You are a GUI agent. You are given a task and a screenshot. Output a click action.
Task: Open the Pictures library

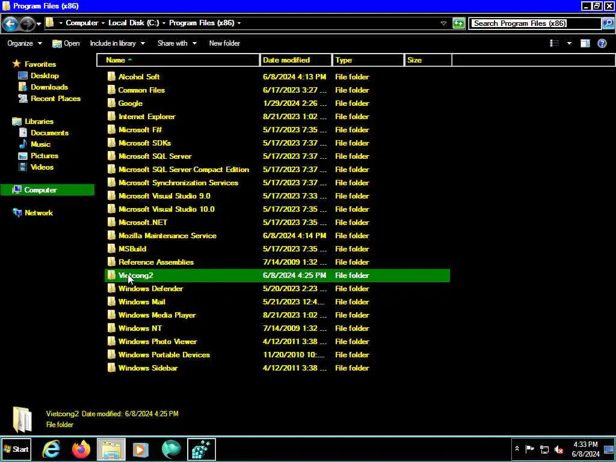tap(45, 156)
